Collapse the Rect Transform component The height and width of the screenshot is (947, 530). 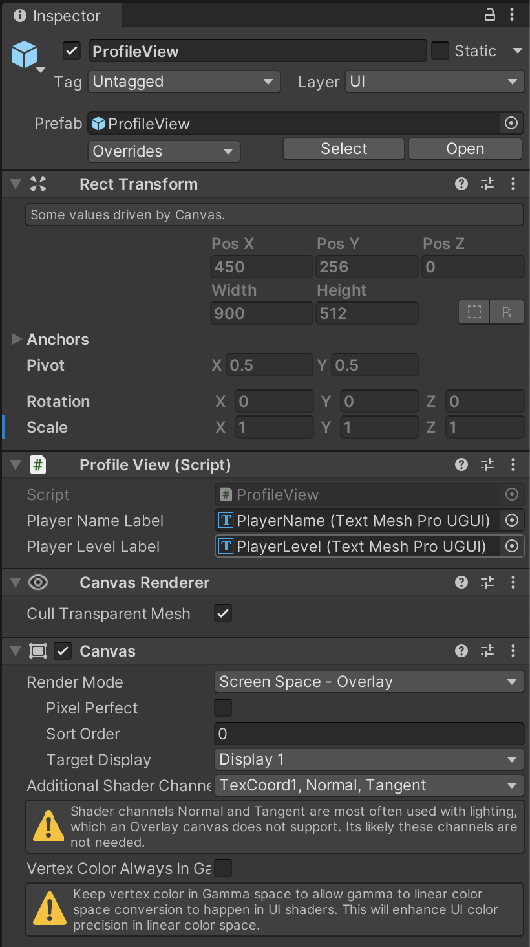(16, 184)
